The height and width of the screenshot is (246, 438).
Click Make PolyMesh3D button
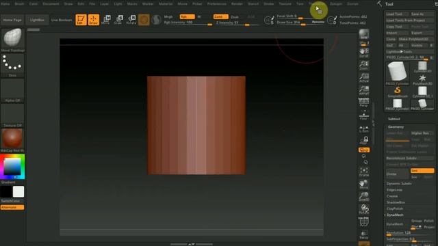click(x=415, y=39)
